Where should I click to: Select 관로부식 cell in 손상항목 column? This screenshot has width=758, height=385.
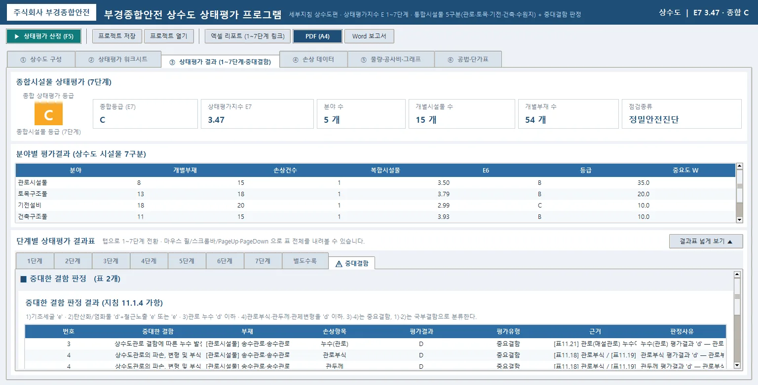click(x=334, y=354)
